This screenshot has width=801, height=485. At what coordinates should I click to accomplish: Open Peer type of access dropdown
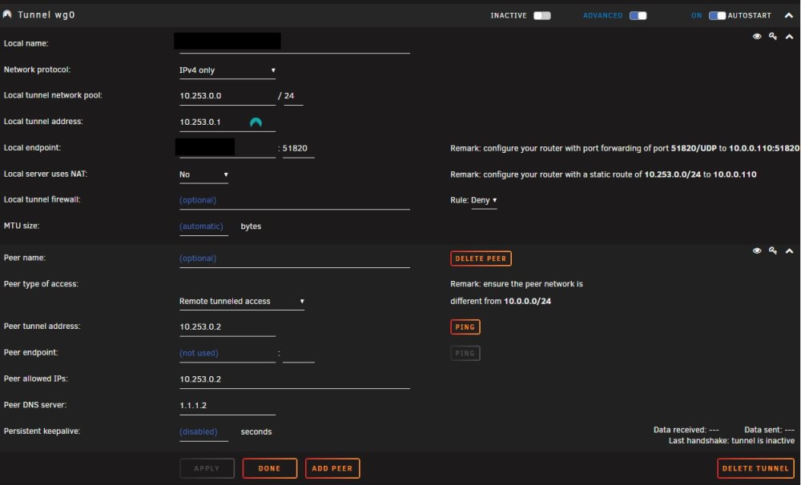click(x=242, y=301)
